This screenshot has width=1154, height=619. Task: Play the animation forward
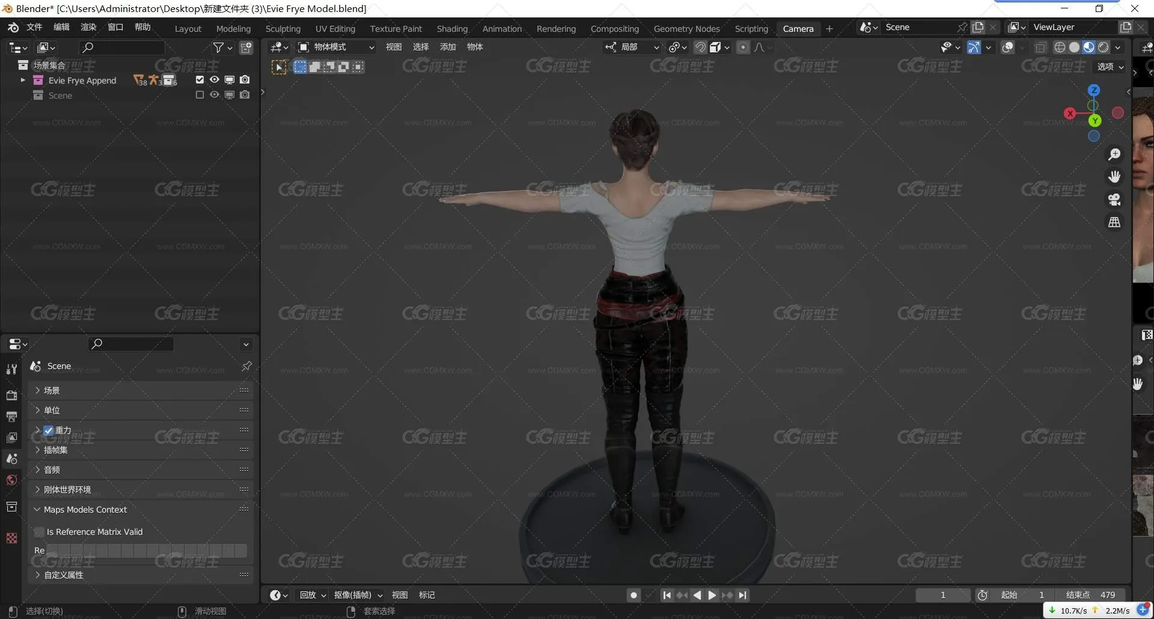[x=712, y=595]
